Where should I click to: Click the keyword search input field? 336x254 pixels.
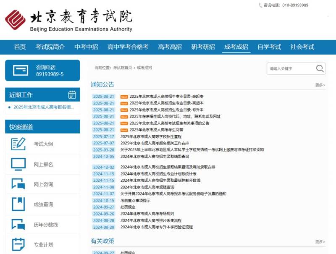[x=290, y=68]
